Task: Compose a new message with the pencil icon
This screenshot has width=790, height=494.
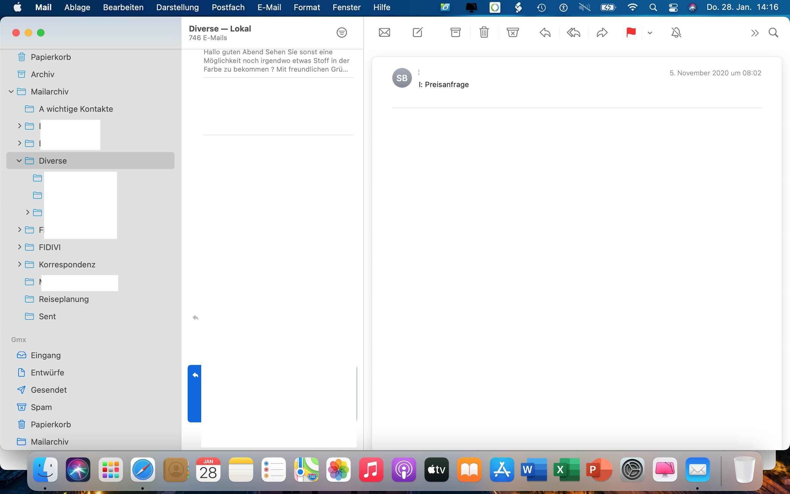Action: pos(418,33)
